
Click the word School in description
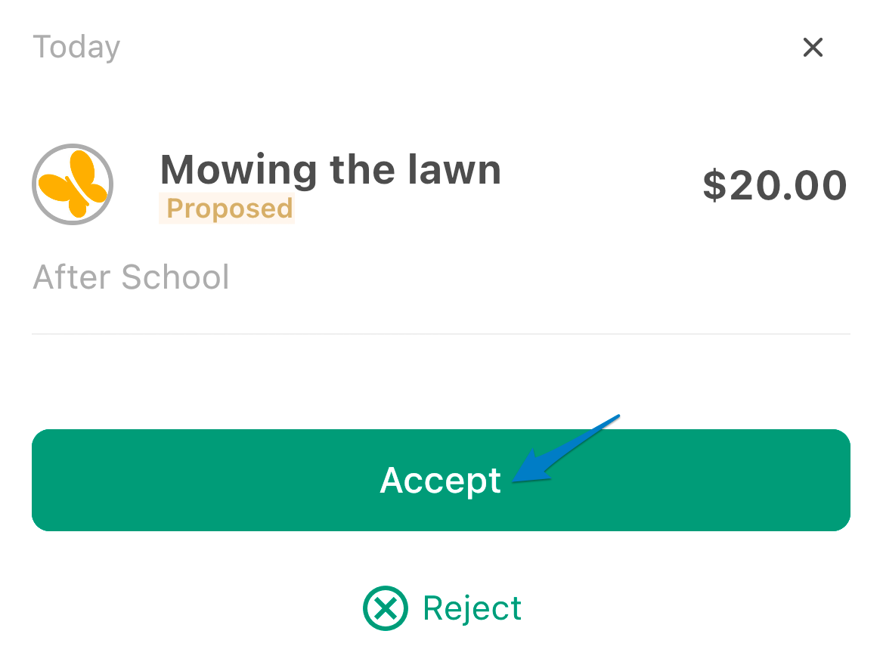click(x=175, y=277)
